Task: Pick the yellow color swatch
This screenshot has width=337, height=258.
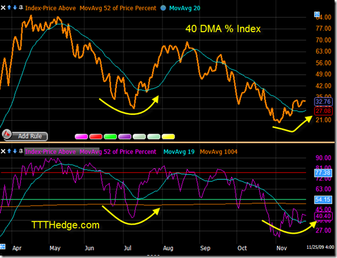Action: 168,137
